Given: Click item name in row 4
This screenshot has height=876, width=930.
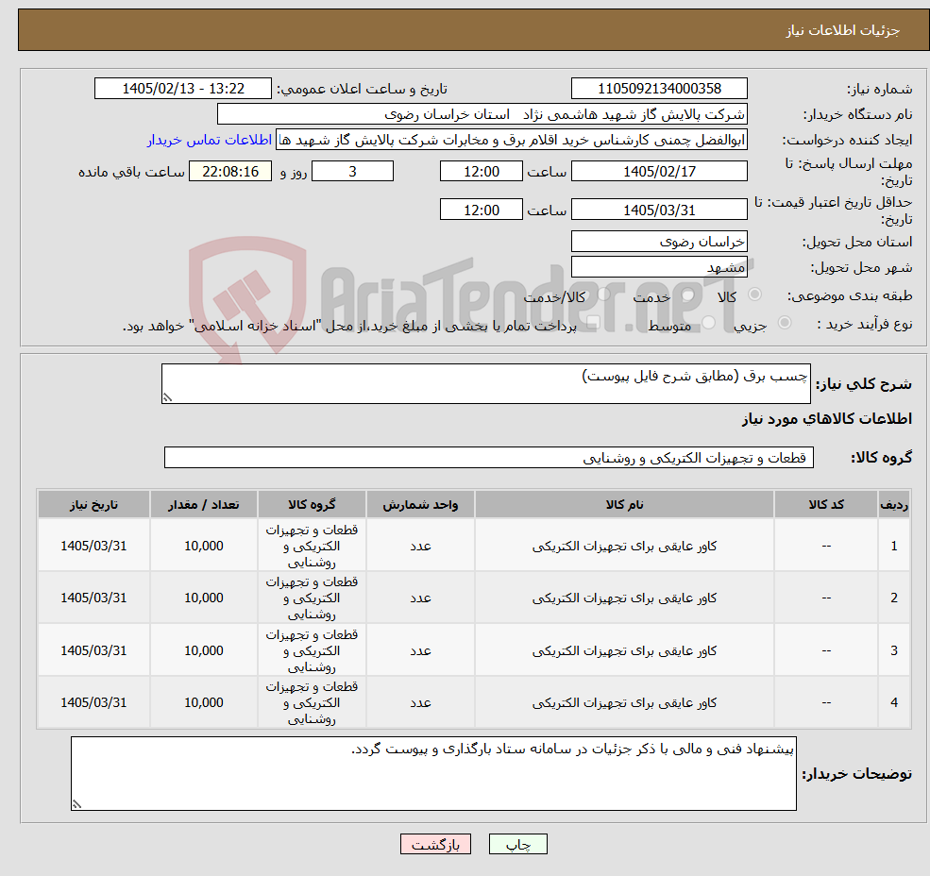Looking at the screenshot, I should coord(624,702).
